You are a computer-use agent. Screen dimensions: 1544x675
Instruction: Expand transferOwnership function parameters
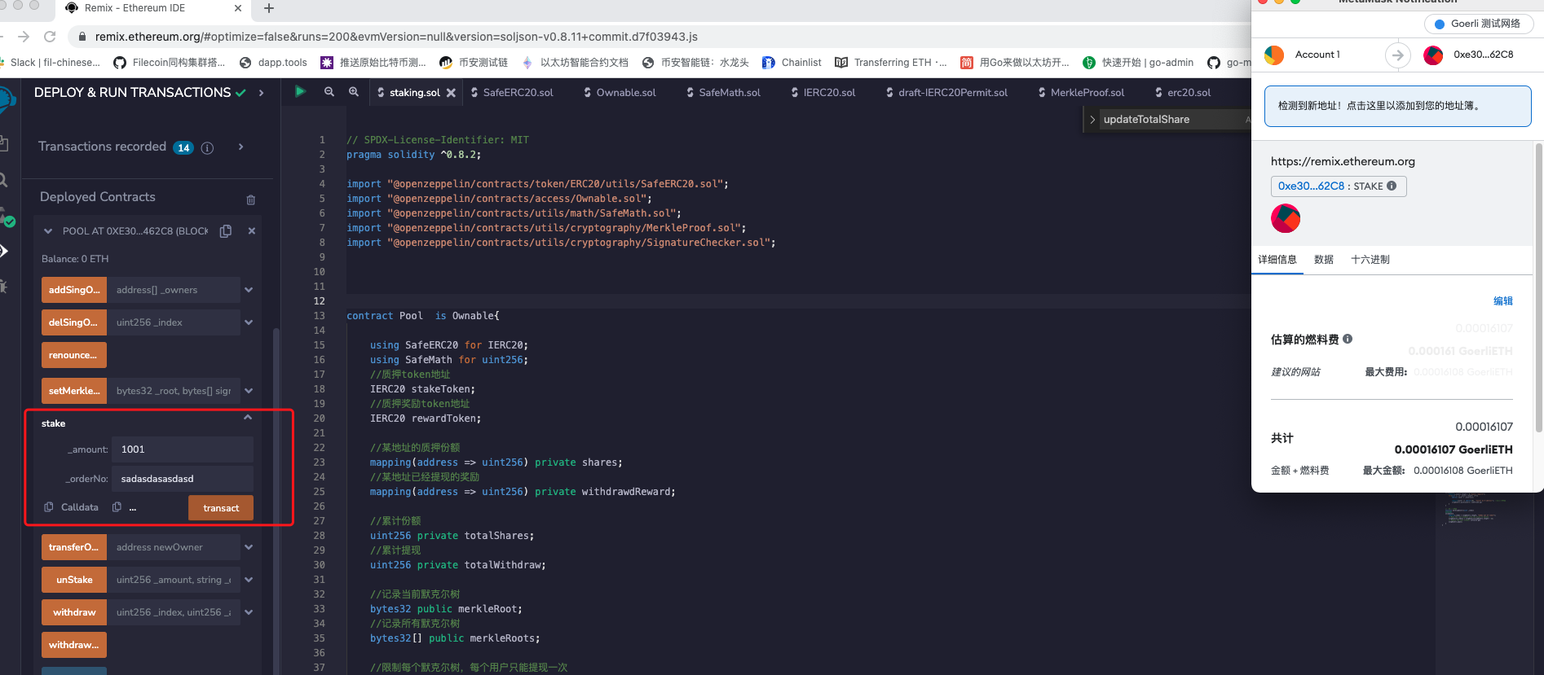tap(249, 547)
